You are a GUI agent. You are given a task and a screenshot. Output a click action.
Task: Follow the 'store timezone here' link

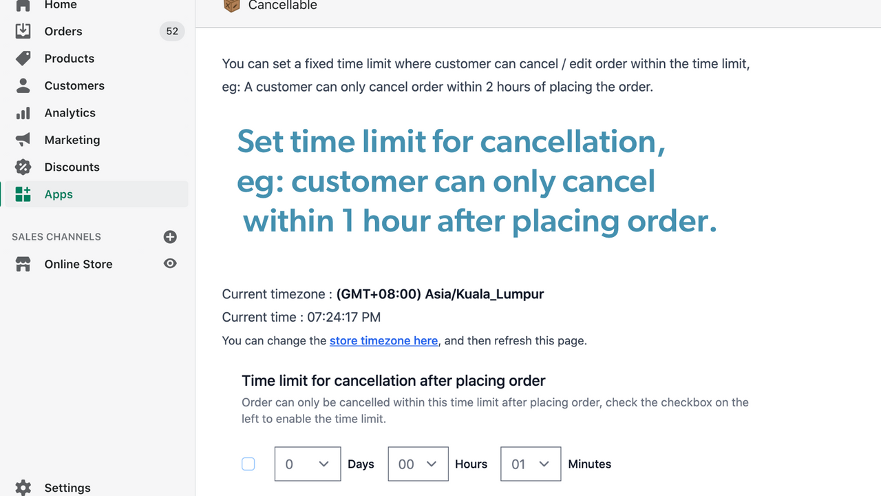click(x=383, y=340)
